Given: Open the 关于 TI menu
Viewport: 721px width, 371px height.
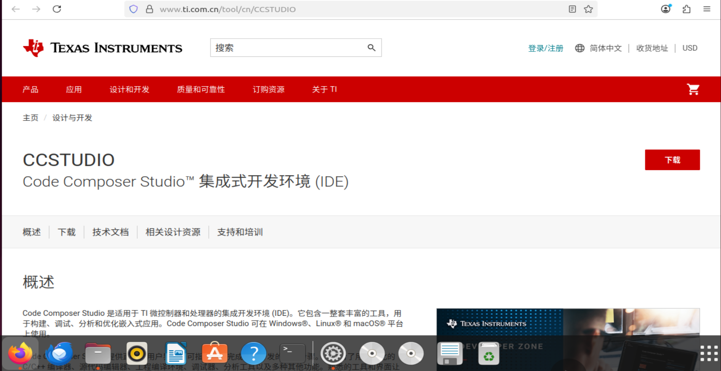Looking at the screenshot, I should point(324,89).
